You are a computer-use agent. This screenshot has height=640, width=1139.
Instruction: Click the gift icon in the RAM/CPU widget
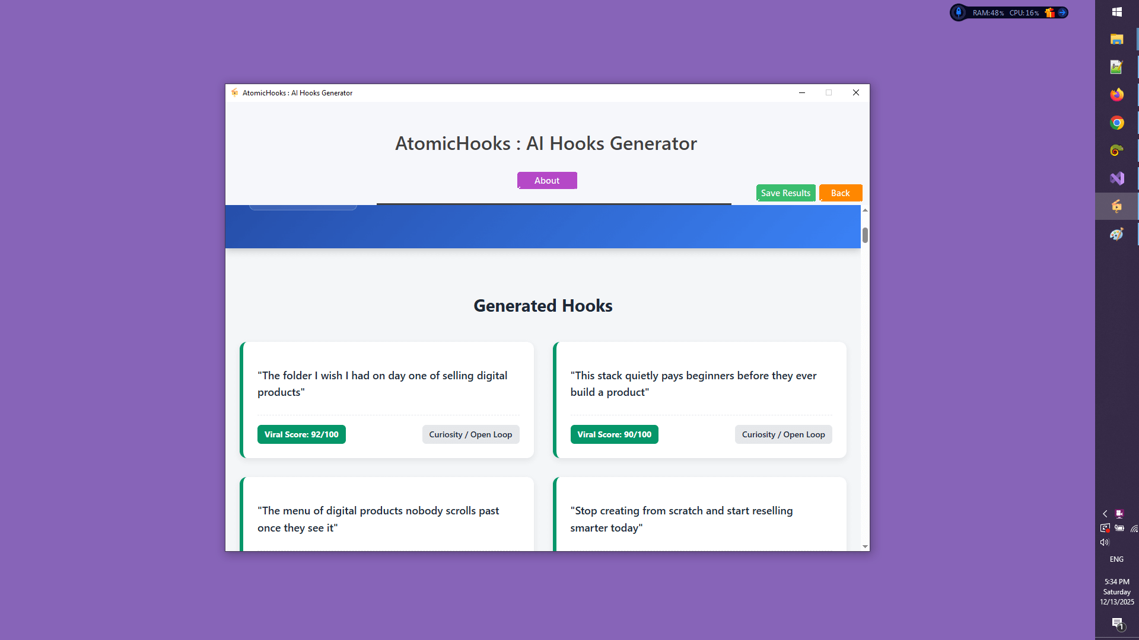1049,12
